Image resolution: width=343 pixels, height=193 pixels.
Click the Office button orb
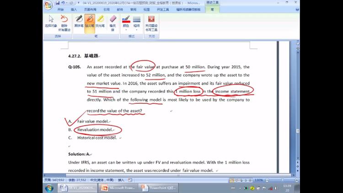[48, 5]
